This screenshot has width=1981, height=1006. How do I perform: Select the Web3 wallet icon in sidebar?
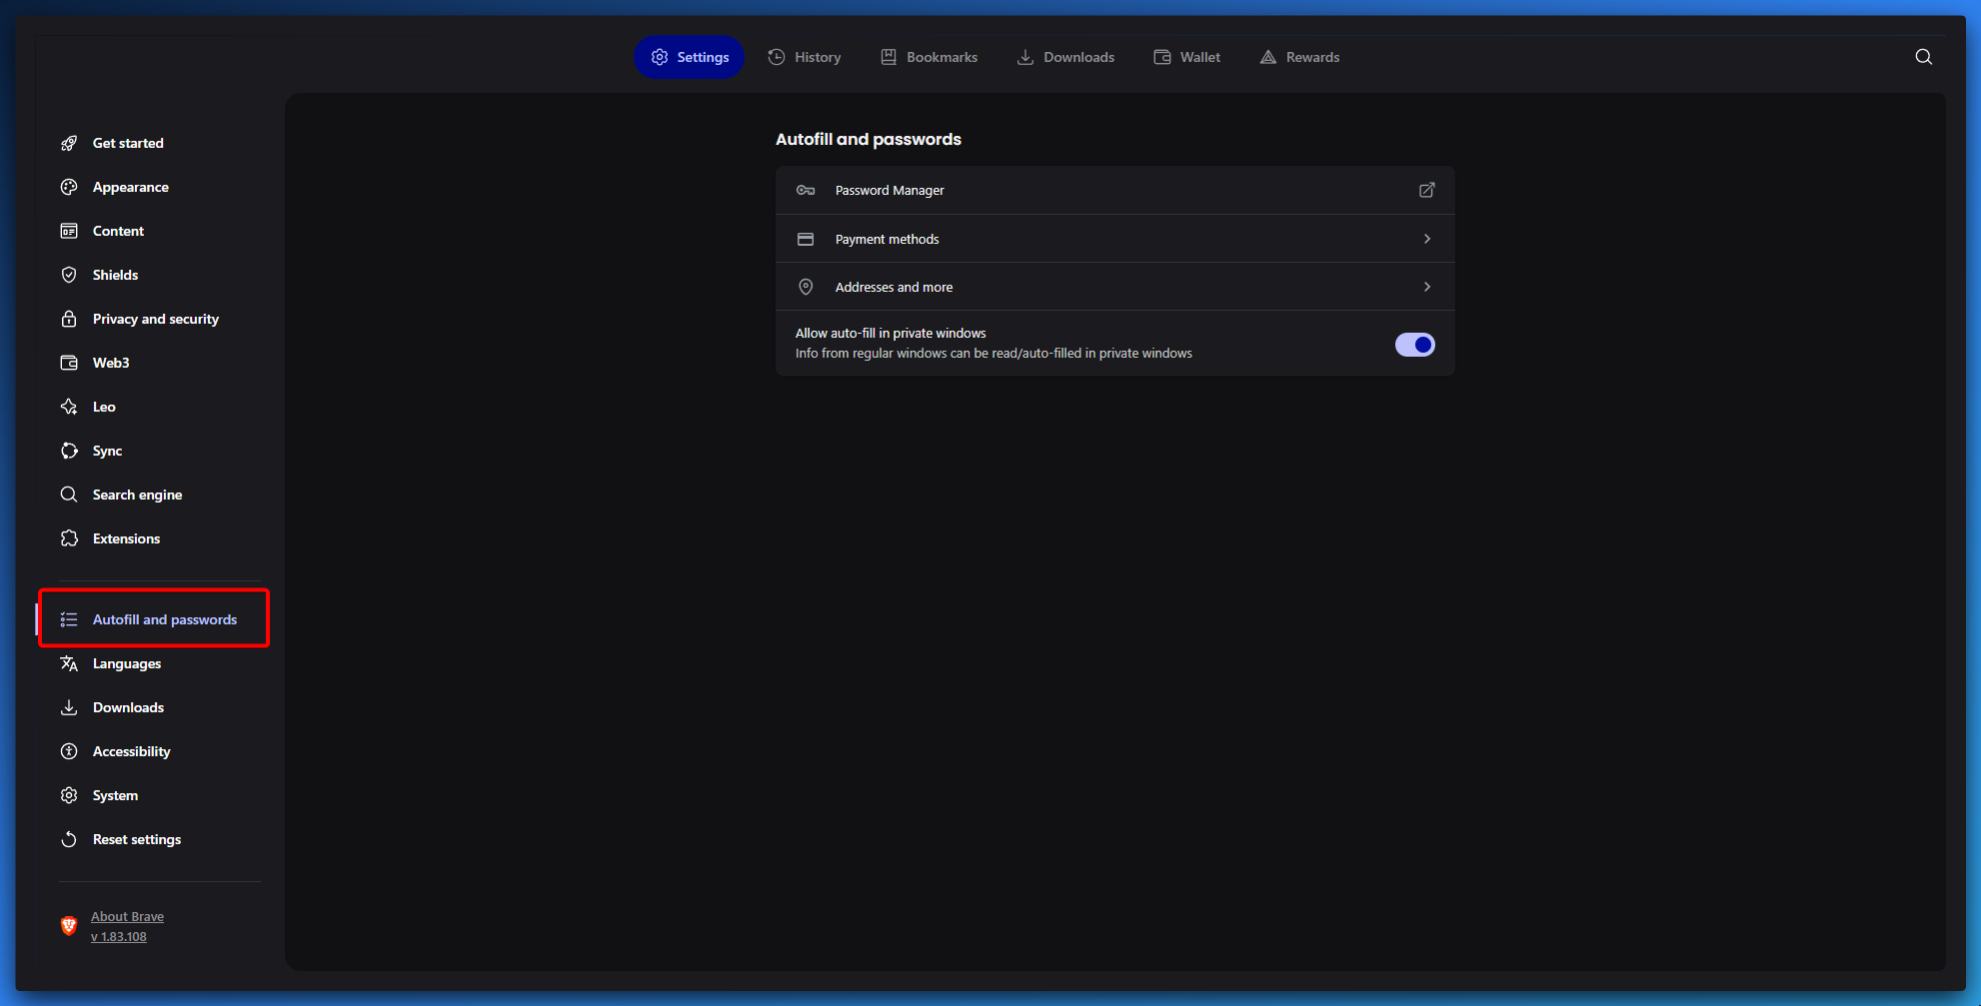69,363
